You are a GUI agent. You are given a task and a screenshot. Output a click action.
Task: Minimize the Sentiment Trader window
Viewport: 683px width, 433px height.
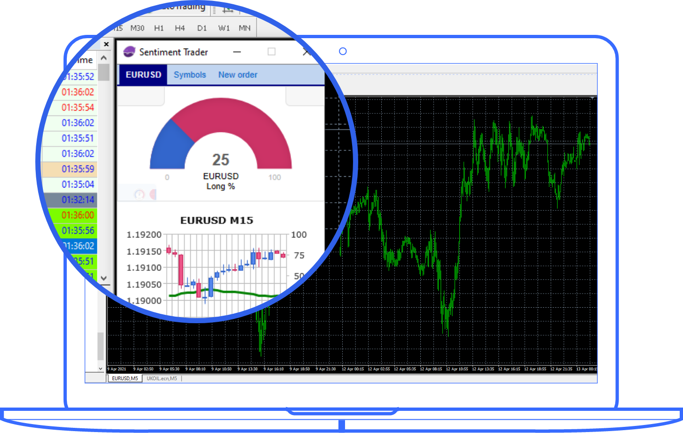click(x=237, y=52)
